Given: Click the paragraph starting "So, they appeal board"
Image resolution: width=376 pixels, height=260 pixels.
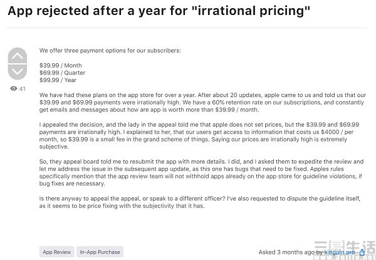Looking at the screenshot, I should pos(201,172).
